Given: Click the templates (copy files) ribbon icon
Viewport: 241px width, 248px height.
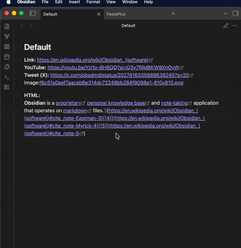Looking at the screenshot, I should (7, 67).
